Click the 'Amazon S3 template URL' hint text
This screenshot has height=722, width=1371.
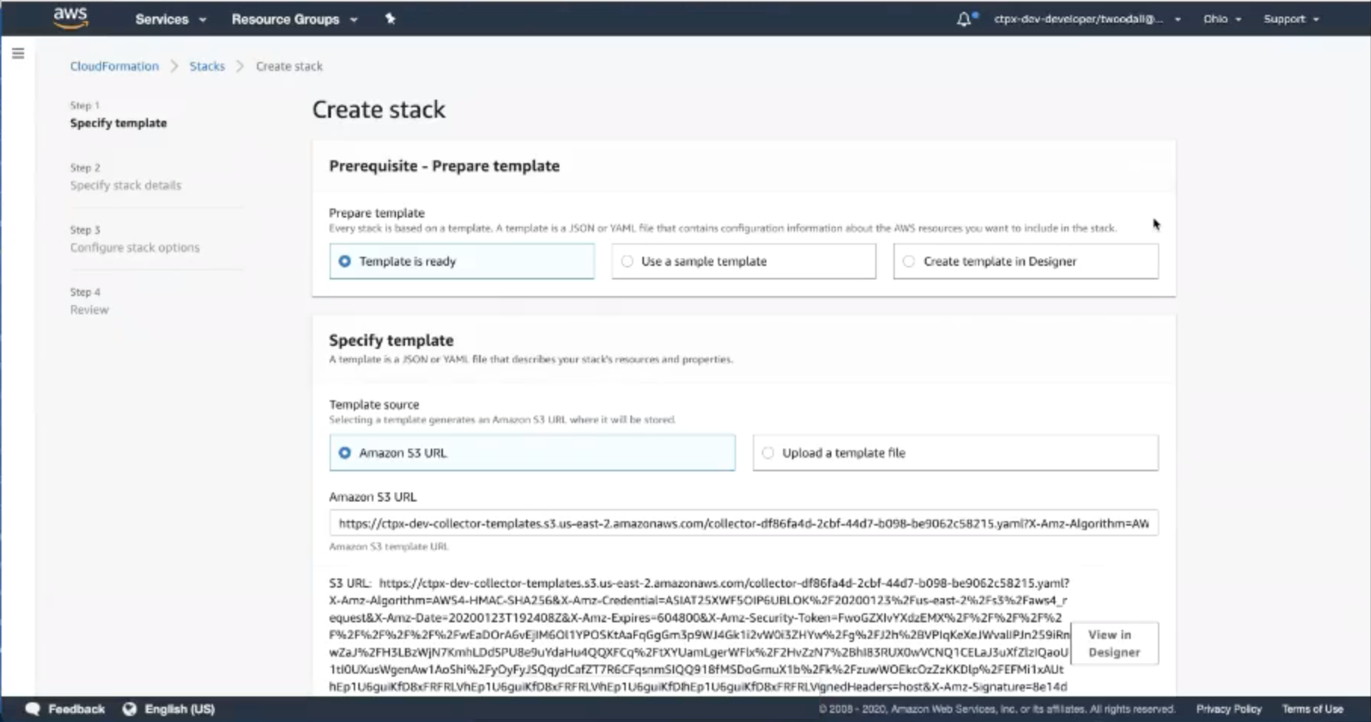click(388, 547)
